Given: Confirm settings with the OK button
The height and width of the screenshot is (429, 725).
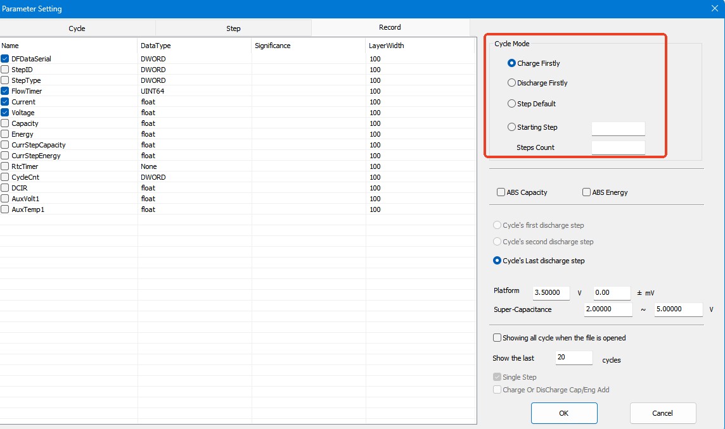Looking at the screenshot, I should pyautogui.click(x=564, y=413).
